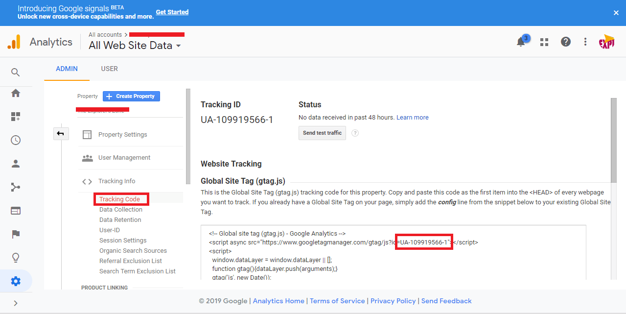Select Data Retention menu item
The image size is (626, 315).
pos(120,220)
